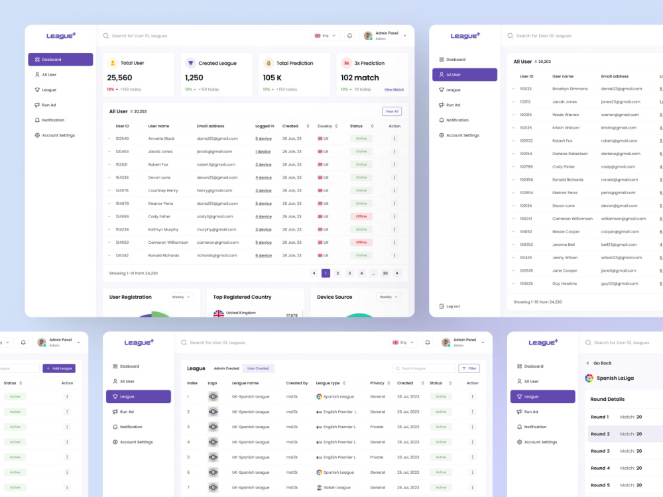Click League+ logo in main dashboard

tap(61, 36)
